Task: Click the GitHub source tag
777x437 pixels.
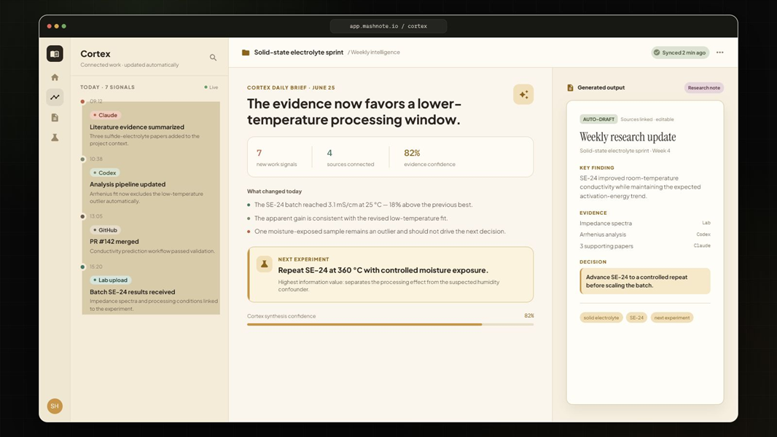Action: coord(105,230)
